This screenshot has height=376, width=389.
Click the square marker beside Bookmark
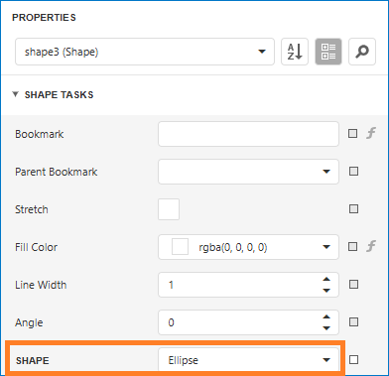pyautogui.click(x=353, y=134)
